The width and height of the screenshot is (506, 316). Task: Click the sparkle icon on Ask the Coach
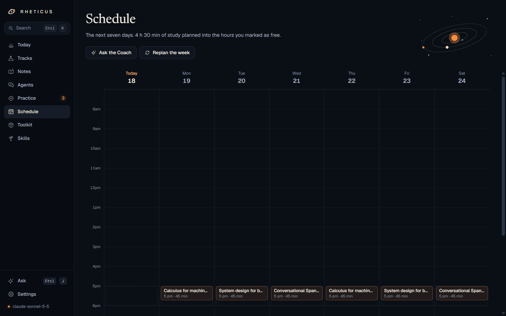[94, 53]
